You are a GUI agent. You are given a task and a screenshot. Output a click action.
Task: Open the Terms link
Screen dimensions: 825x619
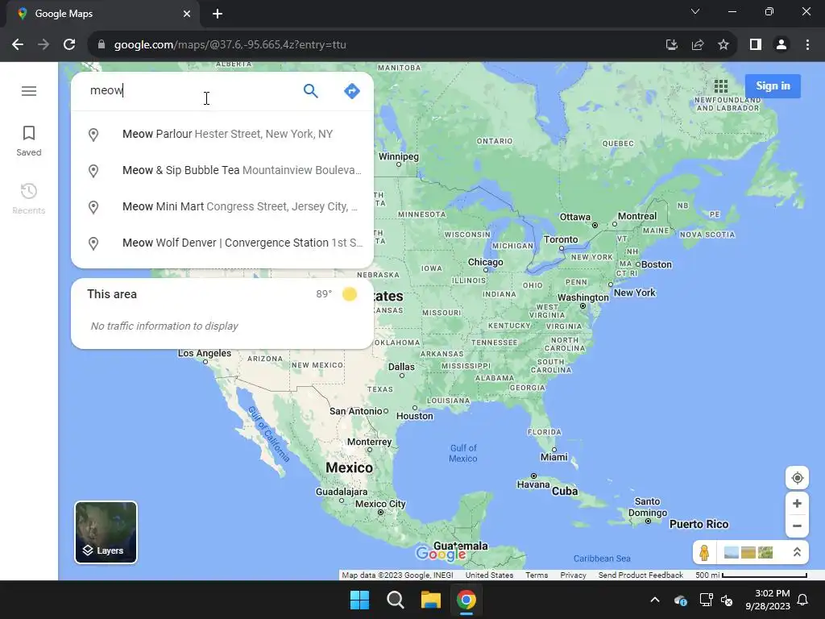(x=537, y=575)
